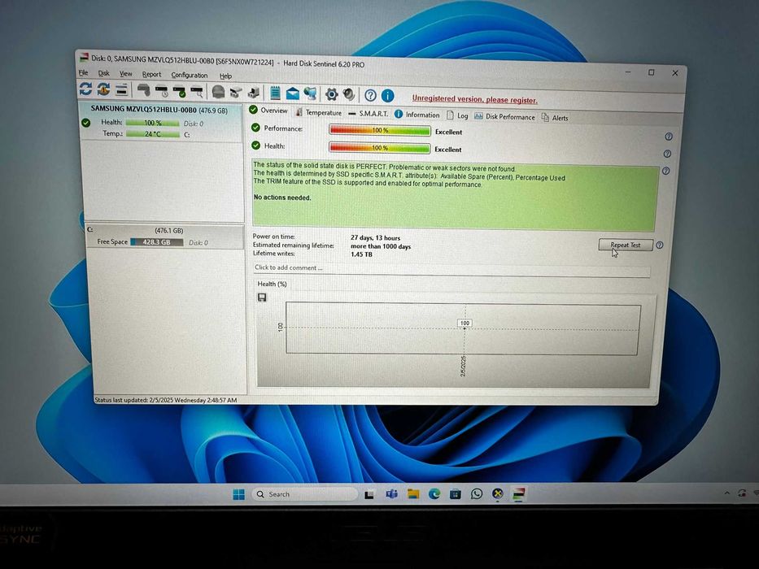Click green check beside Samsung disk Health
759x569 pixels.
click(x=85, y=123)
